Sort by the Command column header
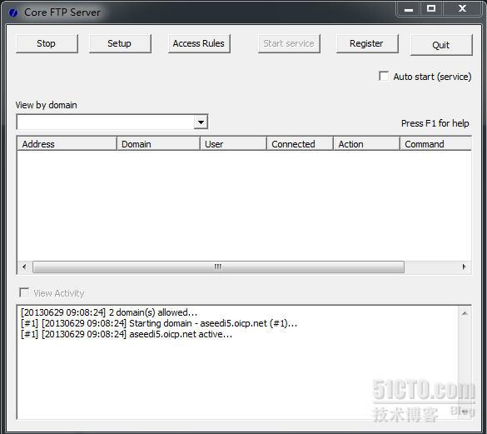Screen dimensions: 487x434 click(x=435, y=144)
